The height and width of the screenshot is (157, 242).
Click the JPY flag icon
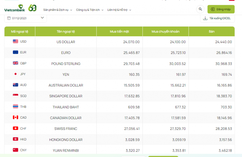15,74
